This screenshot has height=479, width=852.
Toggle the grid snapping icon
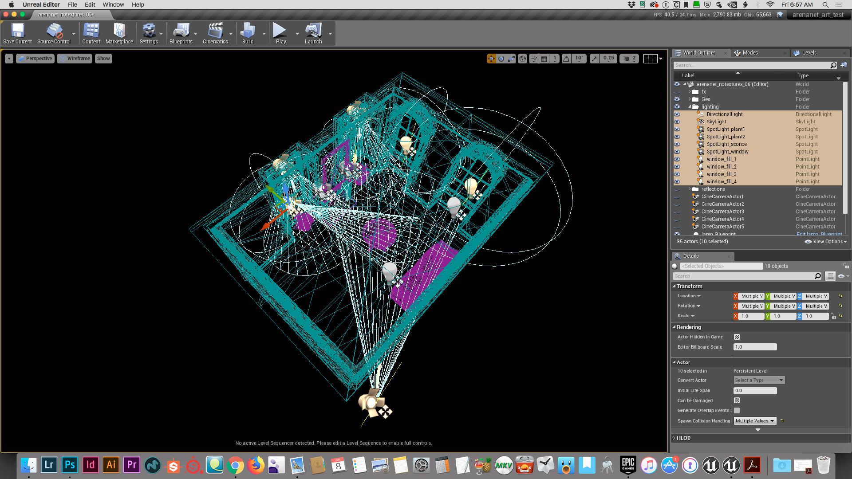(544, 59)
